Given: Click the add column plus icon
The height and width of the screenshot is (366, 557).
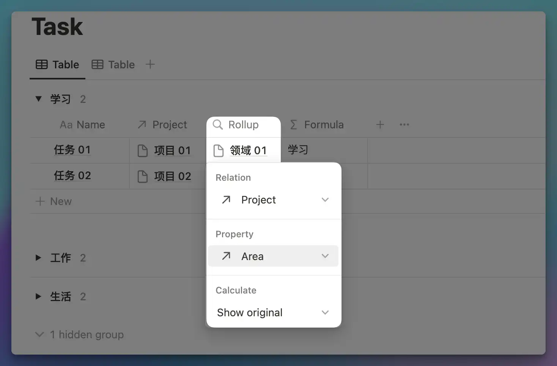Looking at the screenshot, I should tap(380, 125).
